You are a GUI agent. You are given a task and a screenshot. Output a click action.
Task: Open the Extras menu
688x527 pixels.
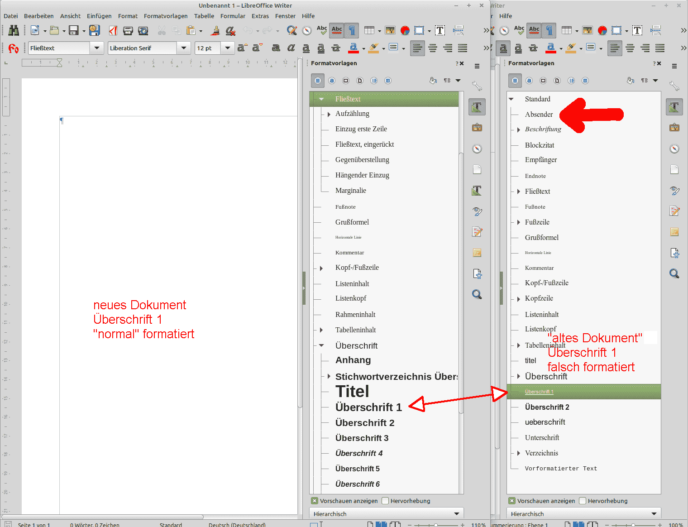pyautogui.click(x=260, y=16)
